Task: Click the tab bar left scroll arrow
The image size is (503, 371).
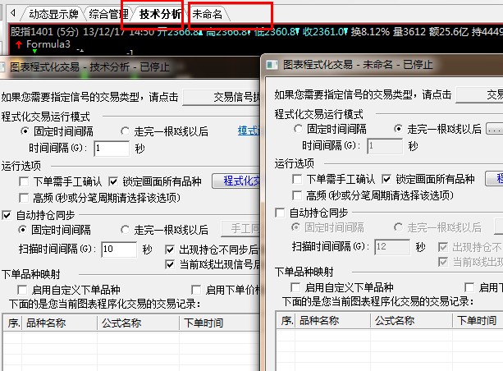Action: tap(12, 14)
